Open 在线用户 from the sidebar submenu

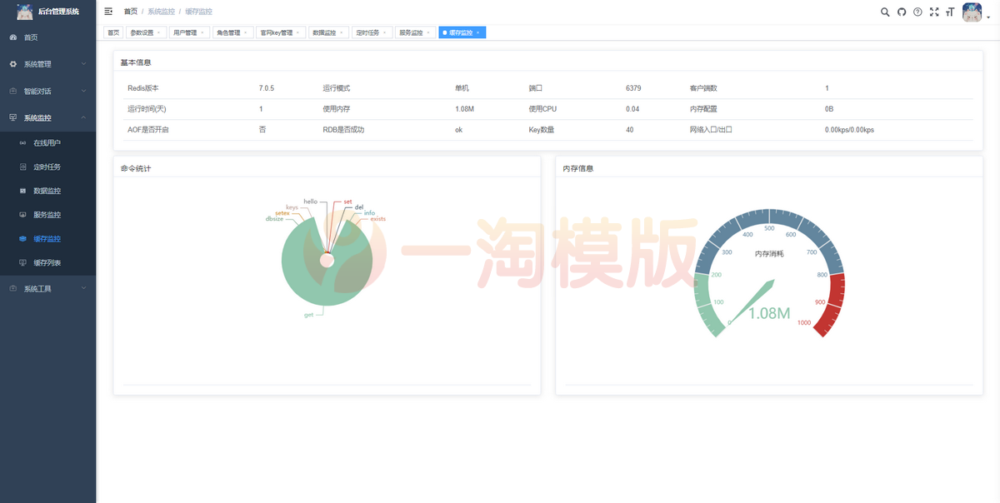47,143
